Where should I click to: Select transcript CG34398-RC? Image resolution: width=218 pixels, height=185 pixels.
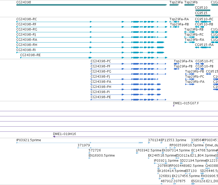click(92, 22)
